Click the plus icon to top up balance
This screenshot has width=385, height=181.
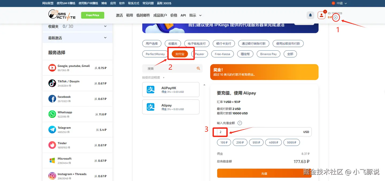336,17
